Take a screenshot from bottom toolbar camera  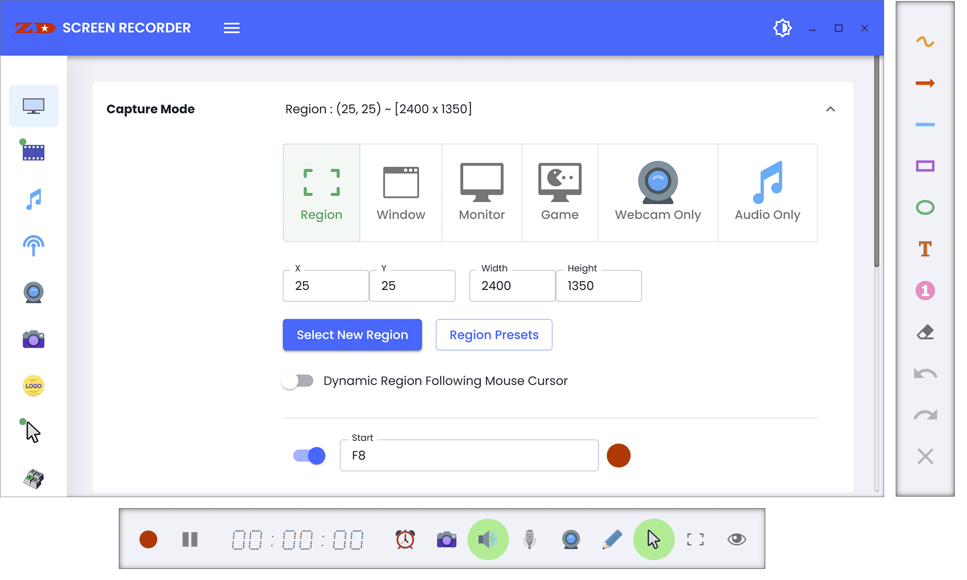[446, 539]
